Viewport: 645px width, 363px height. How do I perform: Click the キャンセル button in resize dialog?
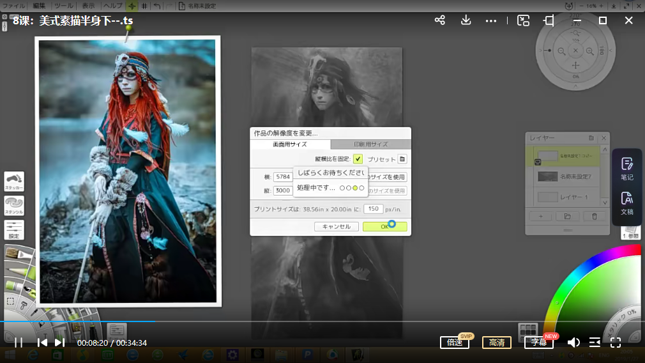click(337, 226)
